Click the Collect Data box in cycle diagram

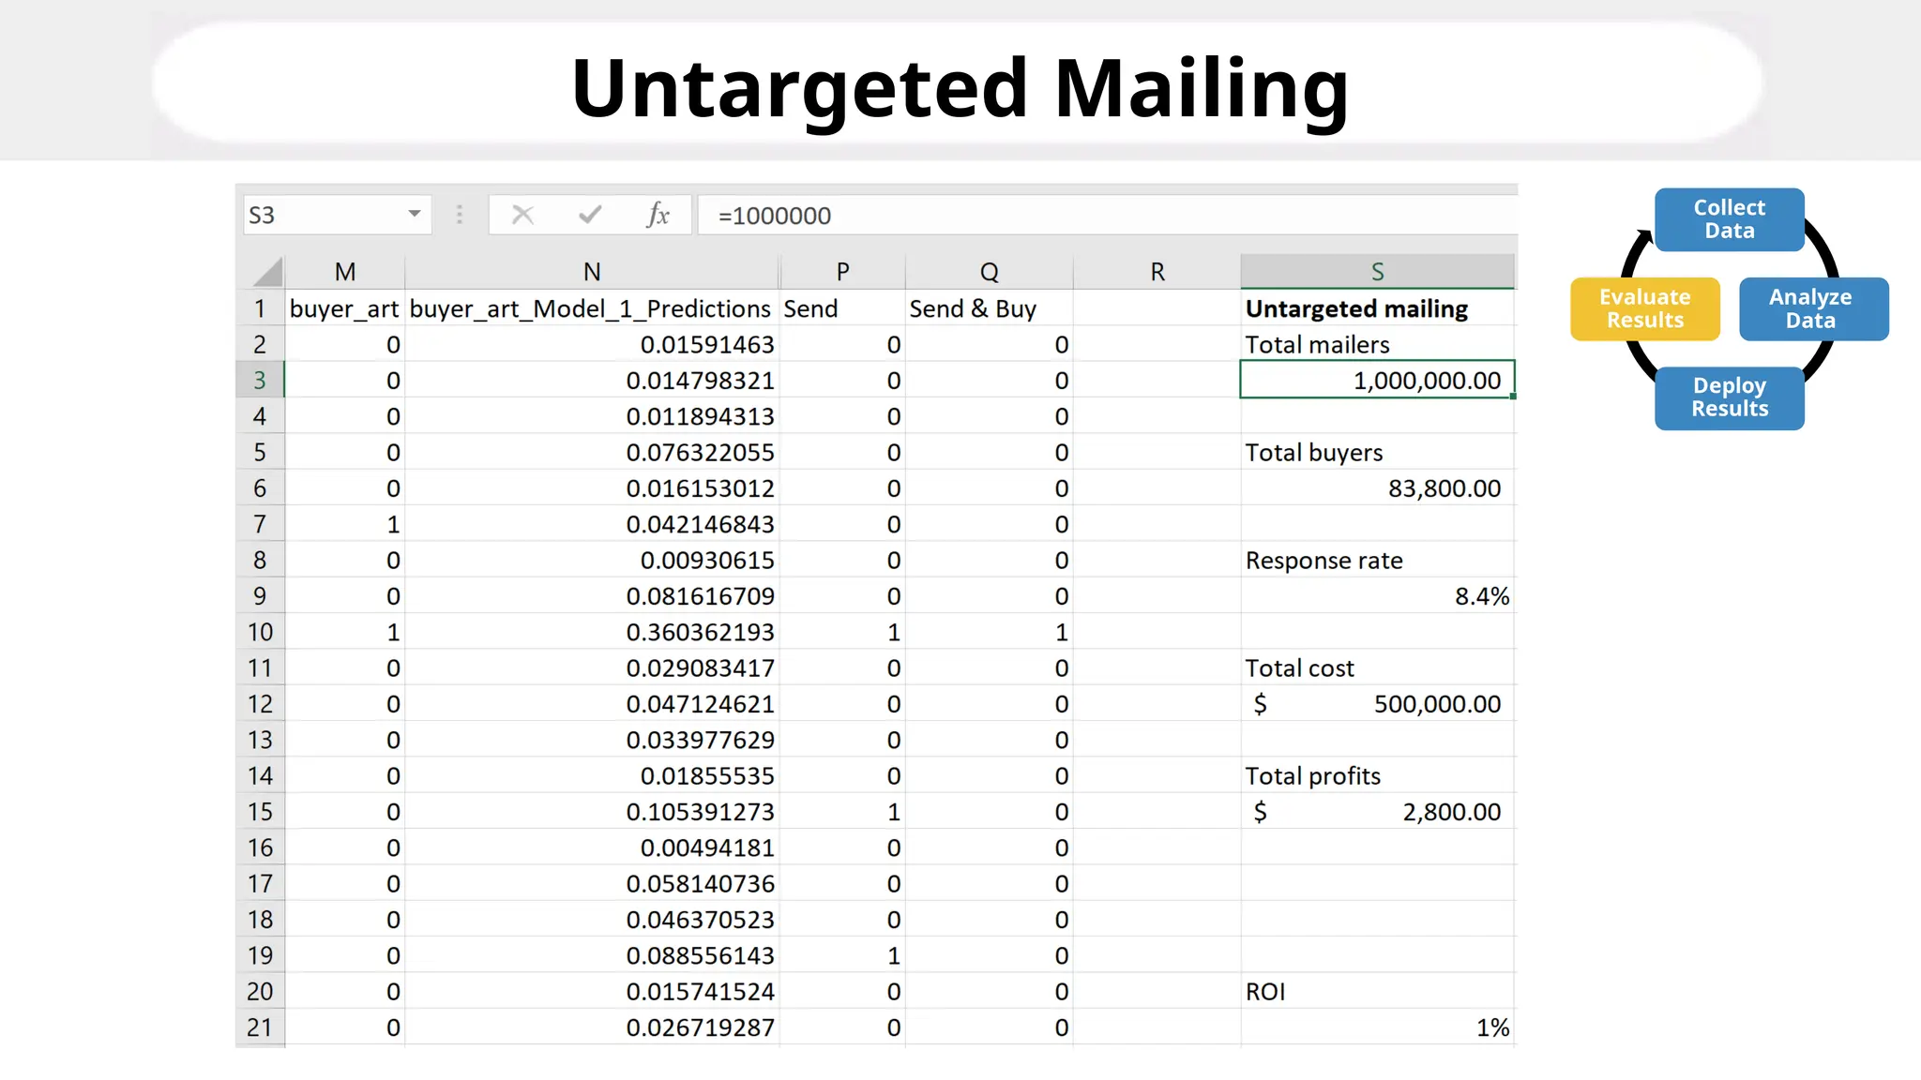tap(1729, 219)
